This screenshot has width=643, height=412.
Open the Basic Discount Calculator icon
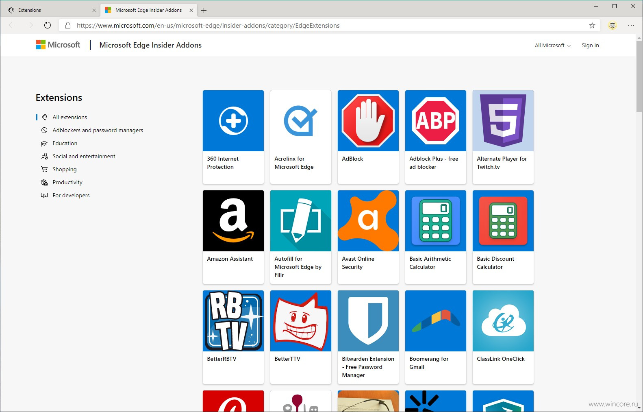[x=503, y=221]
